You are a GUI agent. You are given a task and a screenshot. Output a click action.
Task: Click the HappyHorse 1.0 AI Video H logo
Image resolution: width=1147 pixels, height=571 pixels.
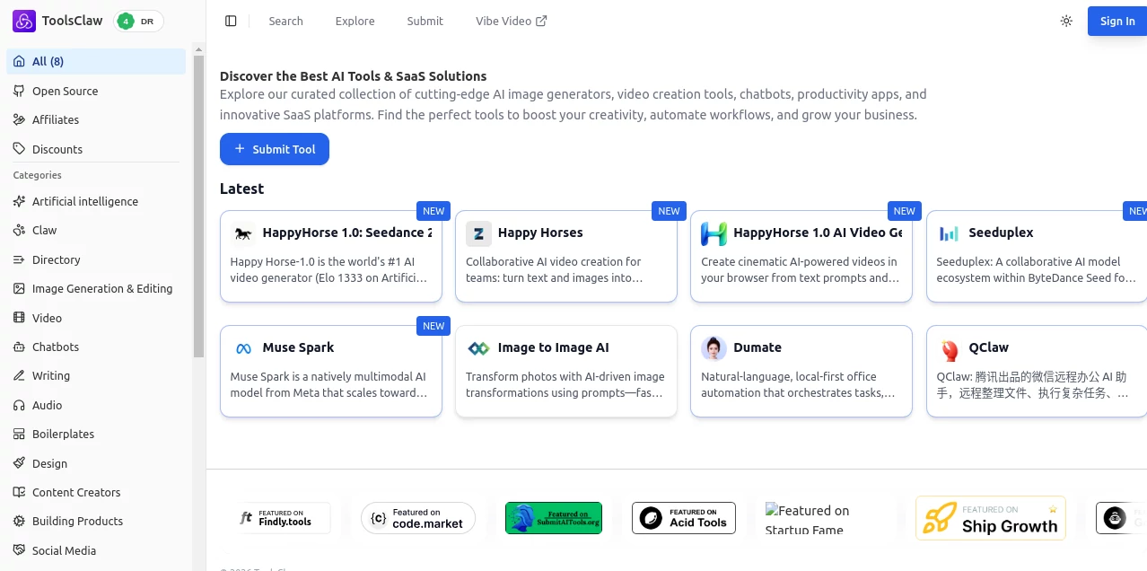[714, 233]
